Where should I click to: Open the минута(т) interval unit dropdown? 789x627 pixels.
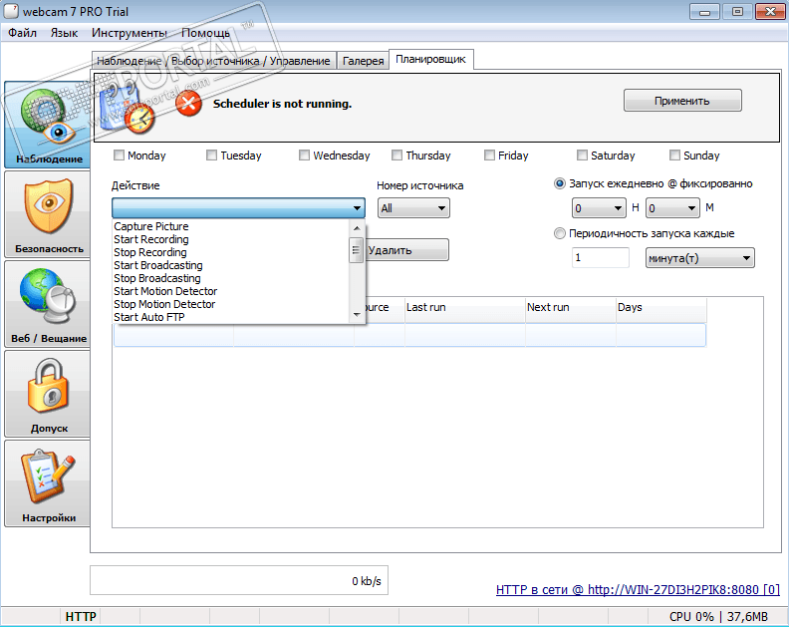pos(700,258)
